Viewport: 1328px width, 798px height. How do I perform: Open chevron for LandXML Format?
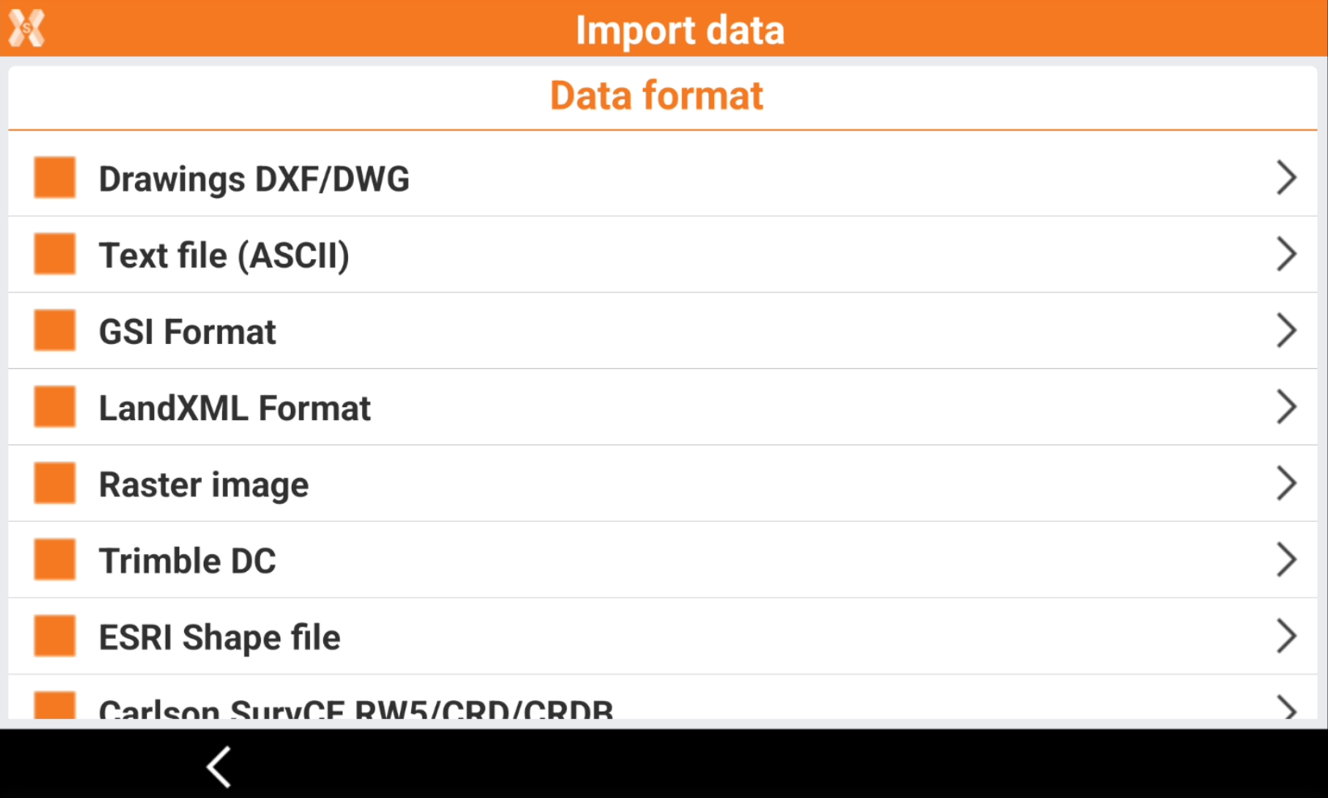pyautogui.click(x=1286, y=406)
